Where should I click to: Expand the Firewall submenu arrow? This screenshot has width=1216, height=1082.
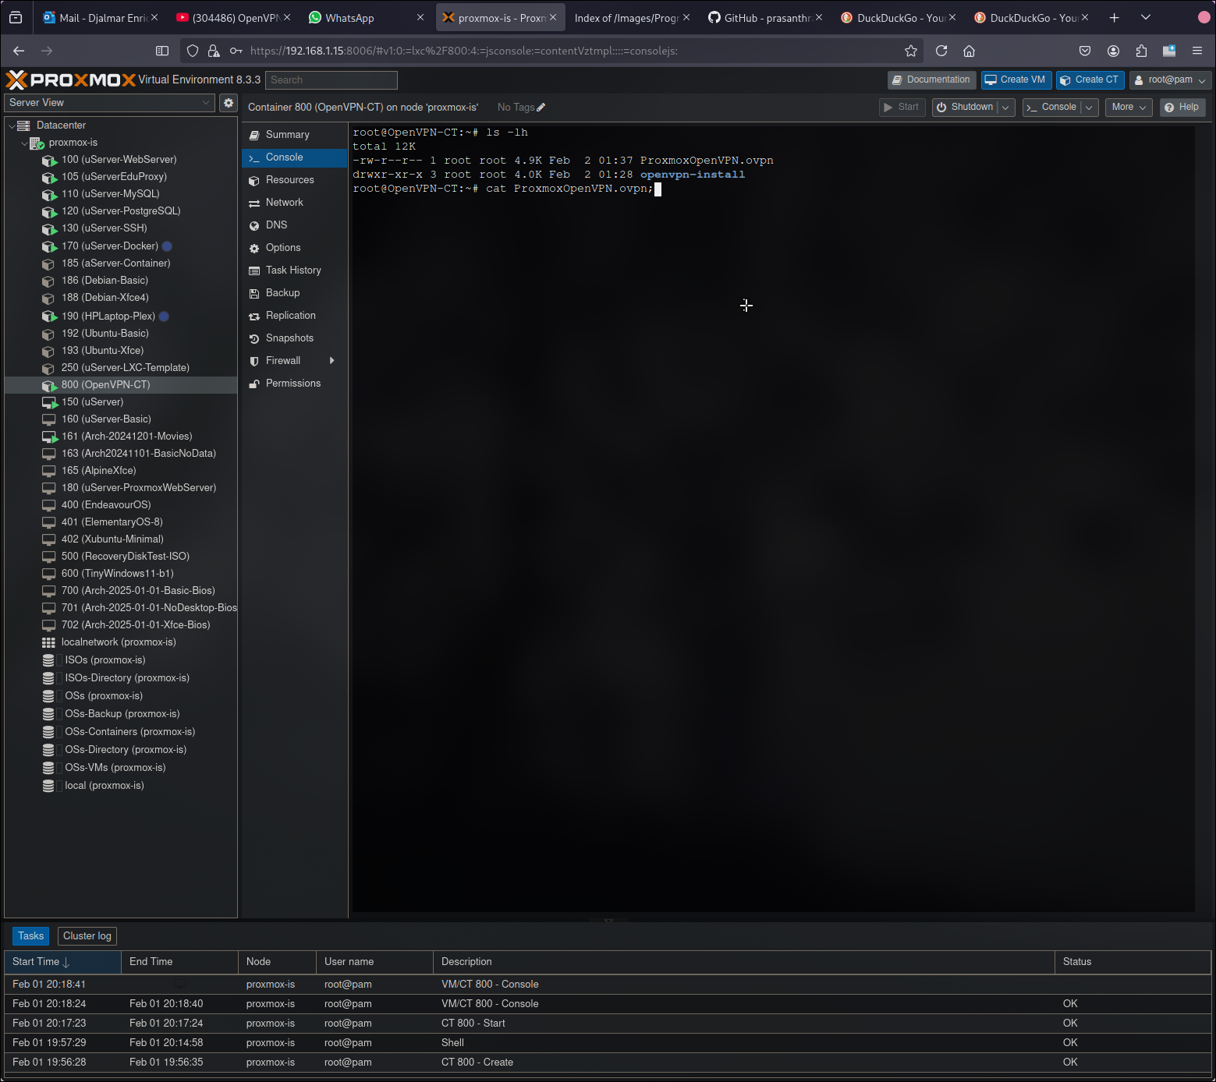coord(332,360)
